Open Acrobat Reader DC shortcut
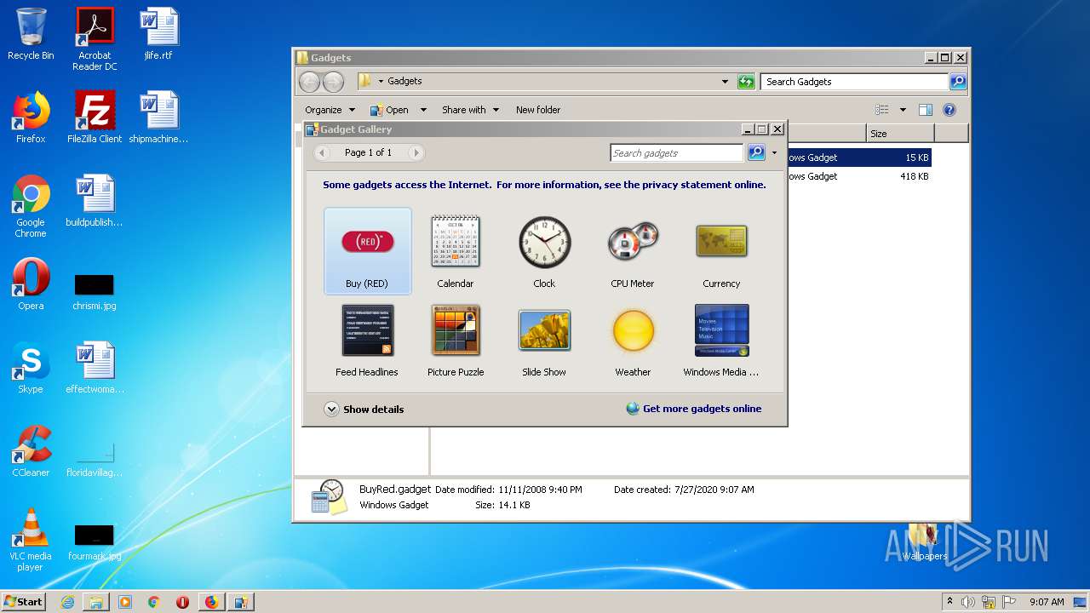 [x=95, y=39]
